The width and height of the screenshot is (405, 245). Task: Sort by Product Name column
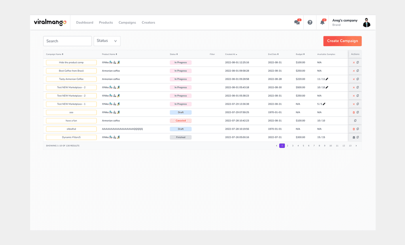tap(109, 54)
